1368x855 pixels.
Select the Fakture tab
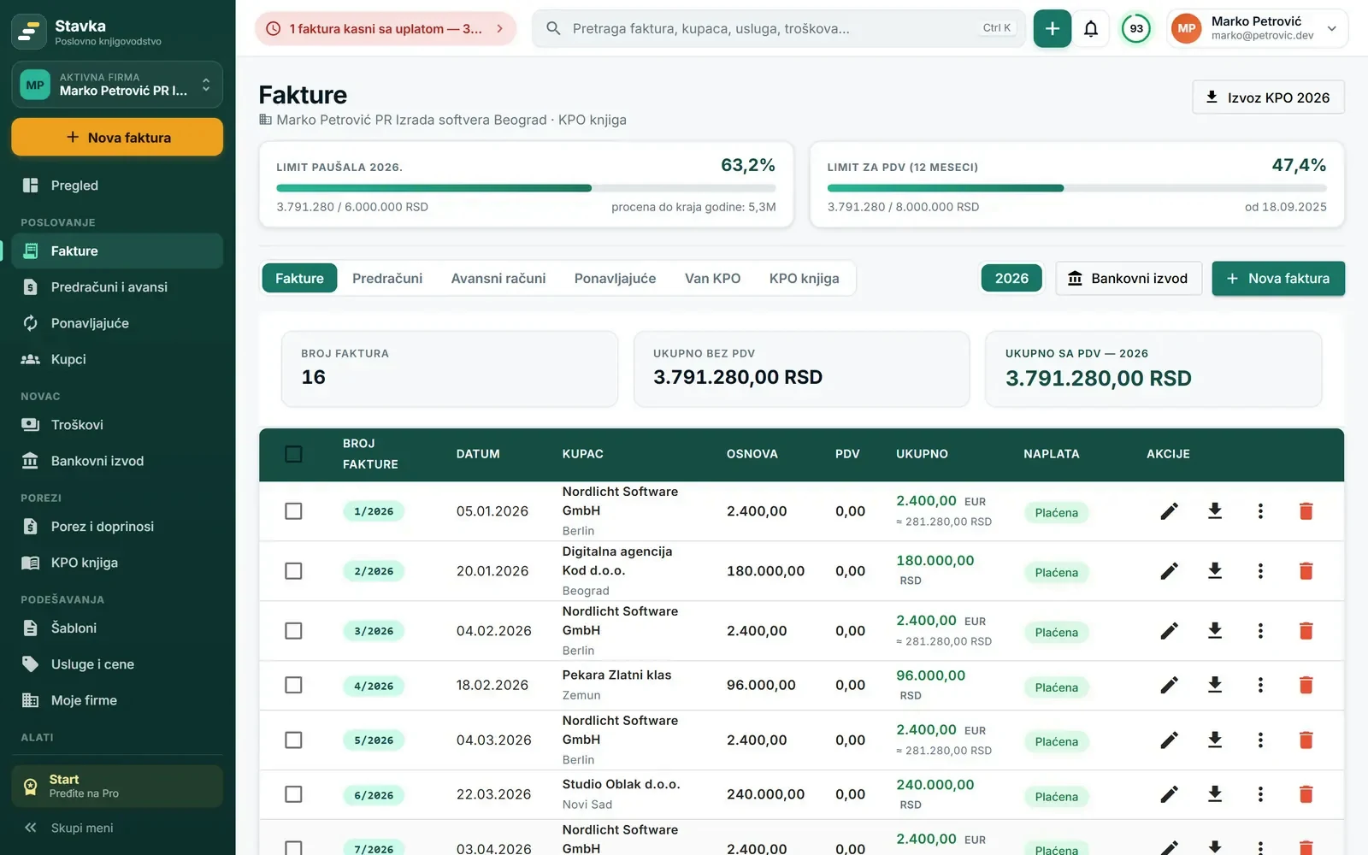tap(299, 279)
